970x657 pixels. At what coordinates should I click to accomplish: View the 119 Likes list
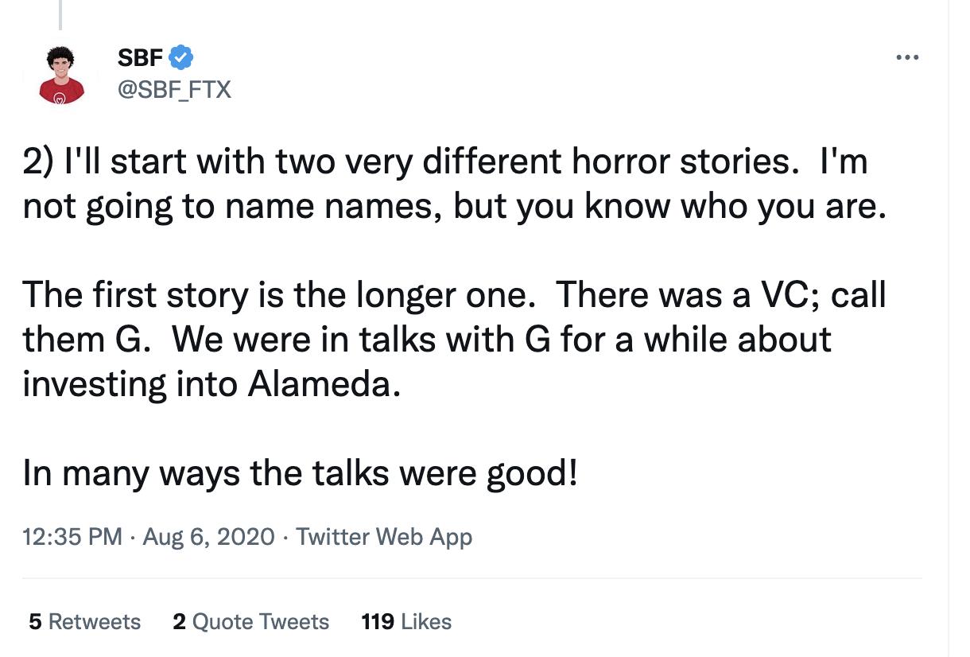point(406,621)
